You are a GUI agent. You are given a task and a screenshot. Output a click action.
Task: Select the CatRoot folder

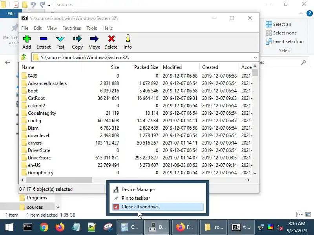point(36,98)
